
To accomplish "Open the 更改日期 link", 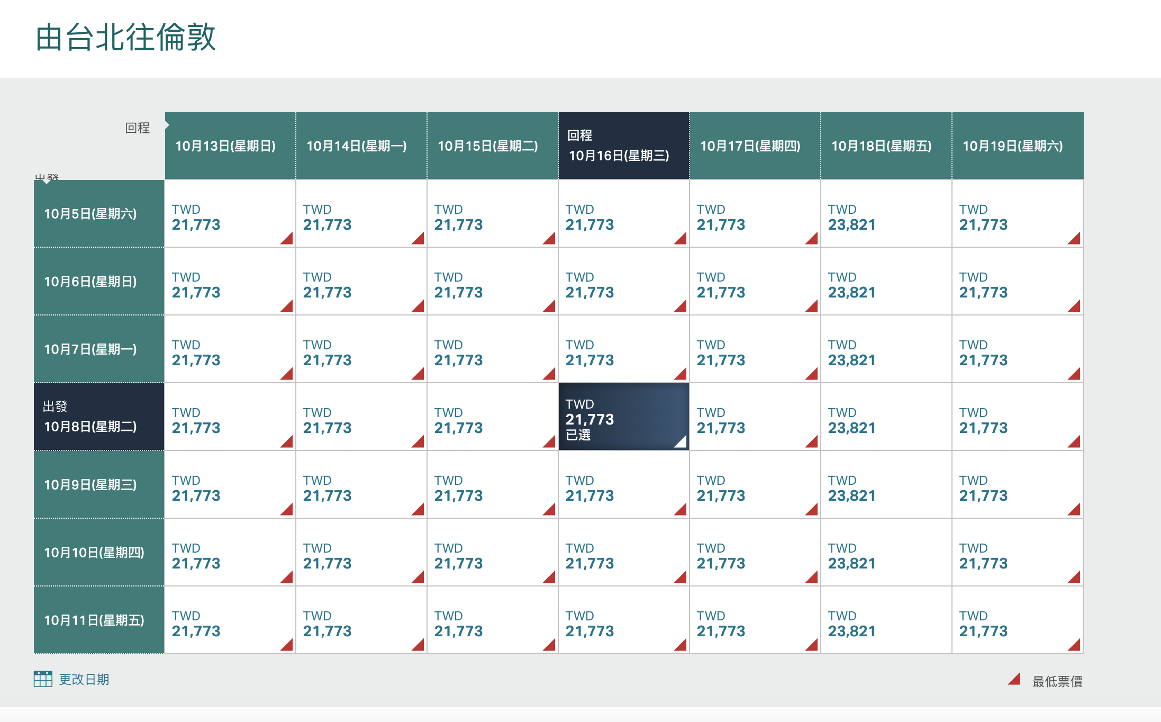I will 84,680.
